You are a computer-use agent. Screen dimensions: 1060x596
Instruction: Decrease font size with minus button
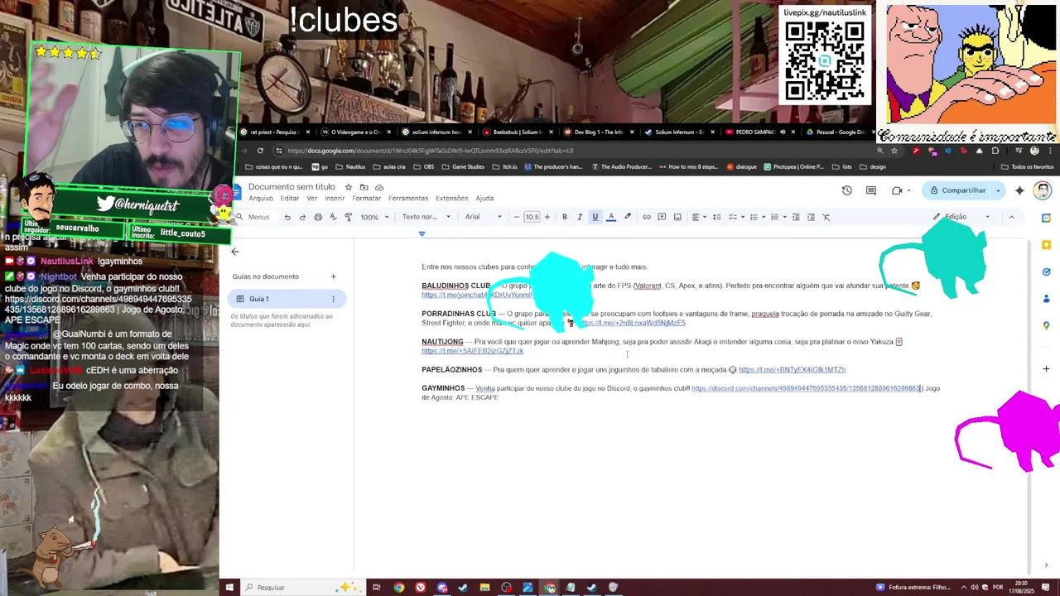pos(517,217)
